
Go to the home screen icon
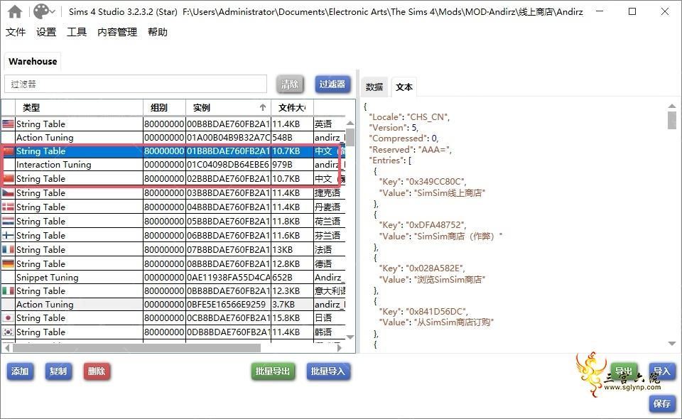[15, 12]
